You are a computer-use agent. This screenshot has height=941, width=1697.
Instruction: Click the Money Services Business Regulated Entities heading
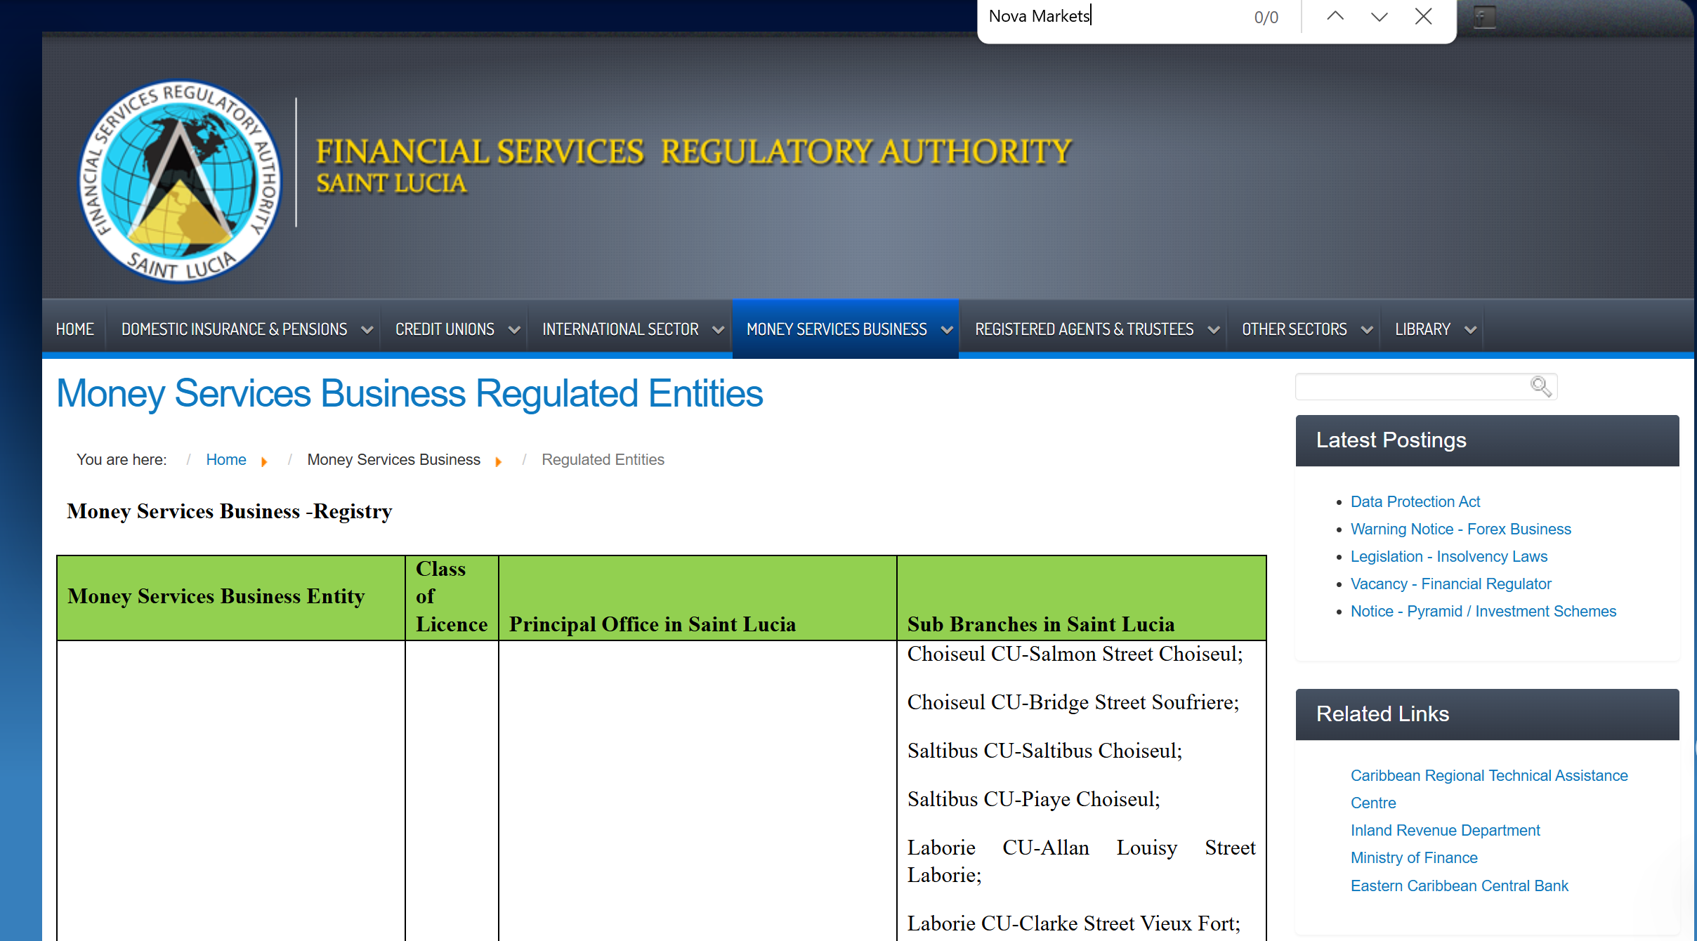(x=409, y=393)
